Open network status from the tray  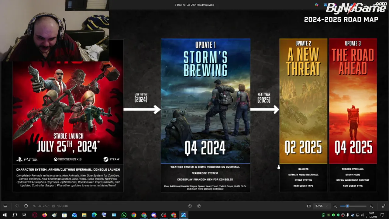[357, 215]
